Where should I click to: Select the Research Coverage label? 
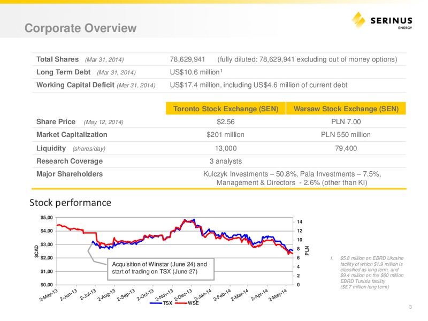point(70,161)
